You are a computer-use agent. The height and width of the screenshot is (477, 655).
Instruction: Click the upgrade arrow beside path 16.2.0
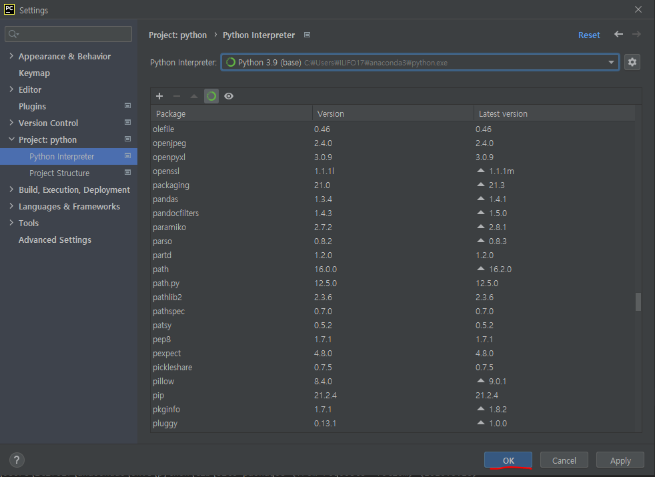click(x=481, y=269)
